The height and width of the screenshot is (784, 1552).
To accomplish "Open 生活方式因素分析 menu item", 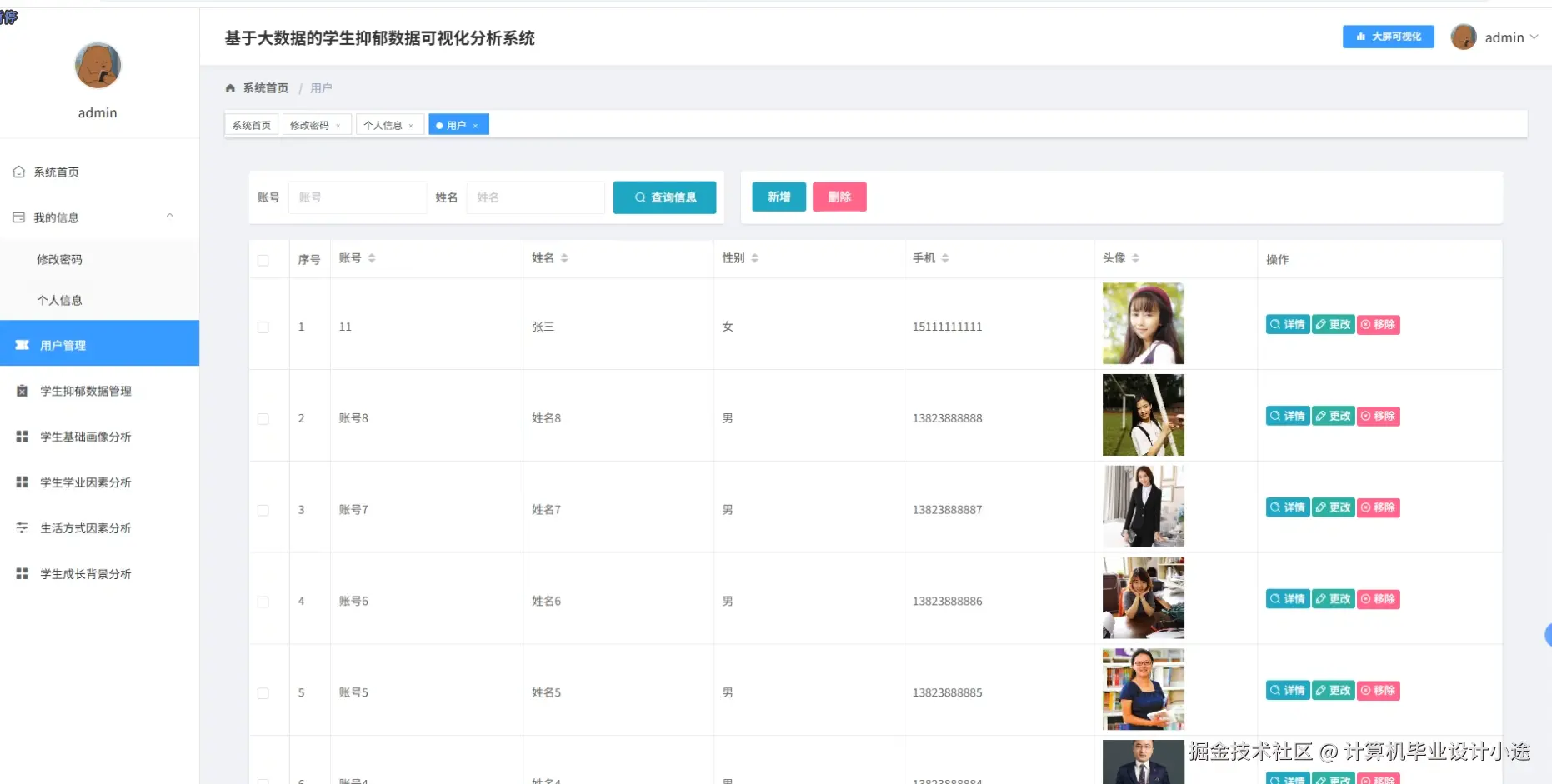I will click(100, 528).
